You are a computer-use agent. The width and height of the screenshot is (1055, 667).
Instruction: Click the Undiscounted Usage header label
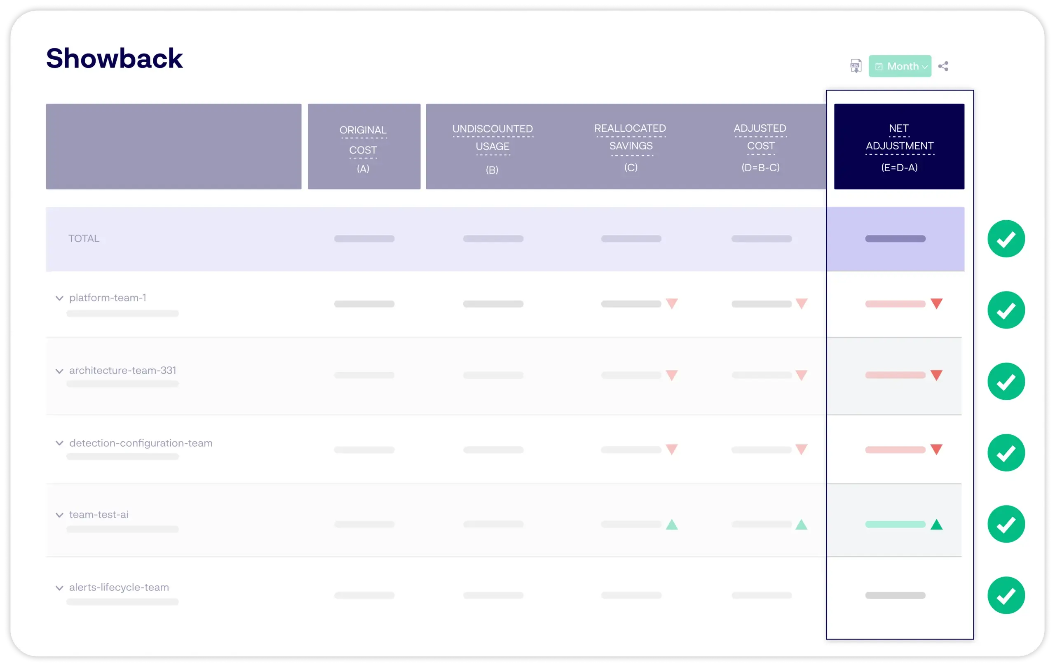[x=492, y=138]
